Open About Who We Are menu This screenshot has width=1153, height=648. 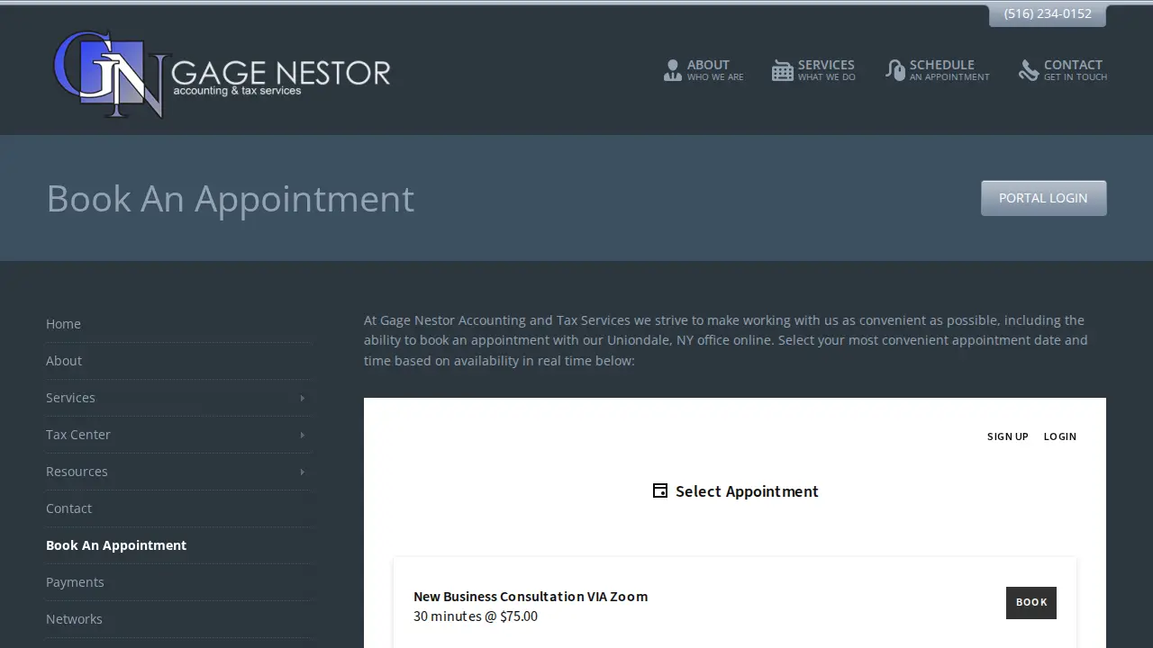(x=704, y=70)
